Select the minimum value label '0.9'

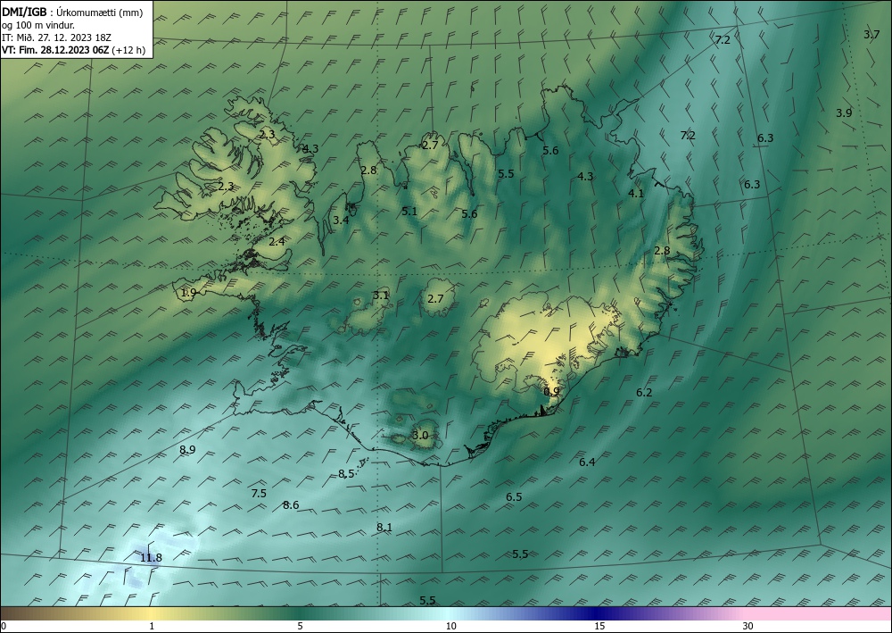(551, 392)
